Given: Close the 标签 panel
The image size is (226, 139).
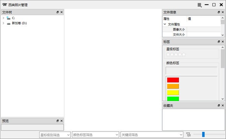Looking at the screenshot, I should [x=223, y=42].
